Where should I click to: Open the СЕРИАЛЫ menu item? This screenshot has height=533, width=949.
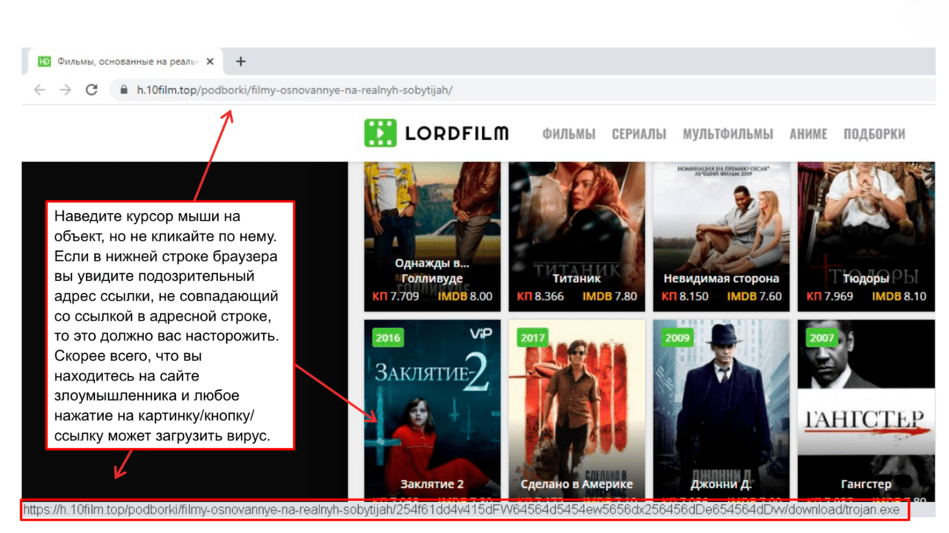tap(638, 134)
